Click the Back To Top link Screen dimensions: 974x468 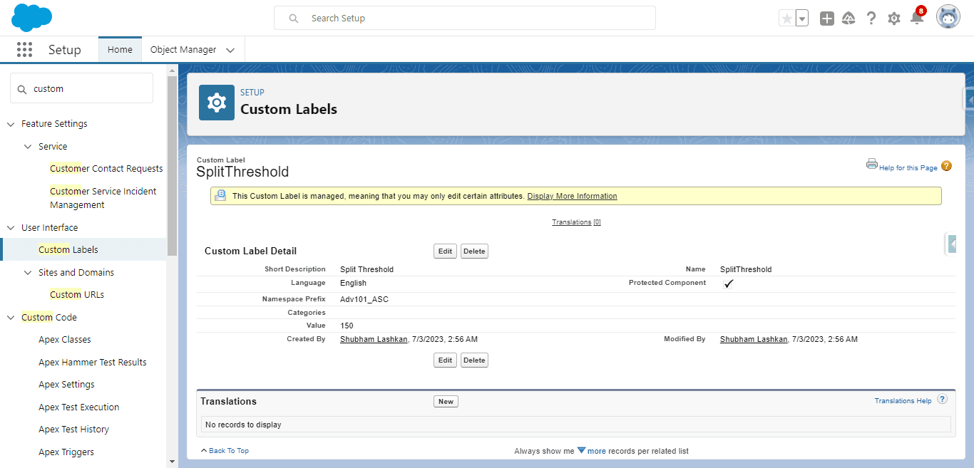(x=229, y=451)
